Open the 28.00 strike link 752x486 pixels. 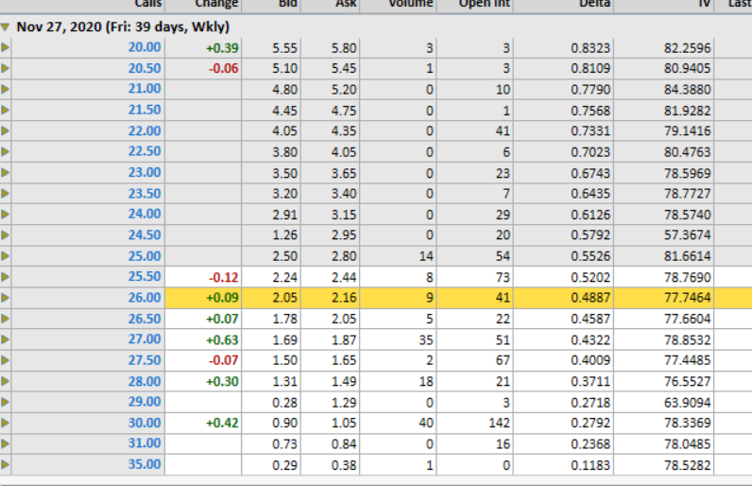145,381
